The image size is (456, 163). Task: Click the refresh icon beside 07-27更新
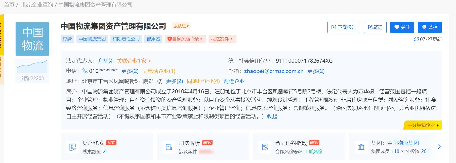pyautogui.click(x=416, y=39)
